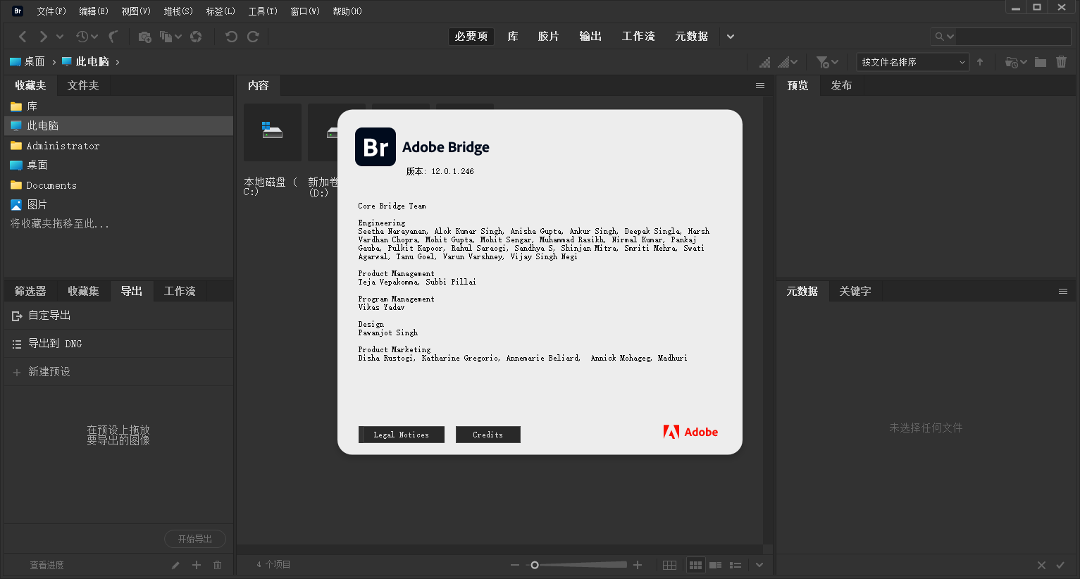1080x579 pixels.
Task: Select the 本地磁盘 C: drive thumbnail
Action: (272, 132)
